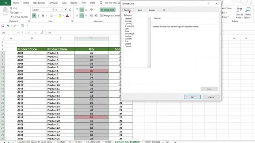
Task: Toggle Wrap Text
Action: coord(108,10)
